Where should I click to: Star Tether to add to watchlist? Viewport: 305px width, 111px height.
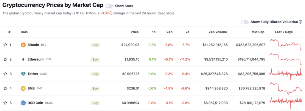point(5,74)
